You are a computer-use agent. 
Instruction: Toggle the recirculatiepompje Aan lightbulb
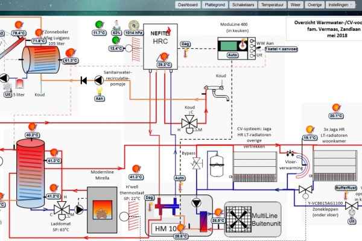click(x=100, y=90)
